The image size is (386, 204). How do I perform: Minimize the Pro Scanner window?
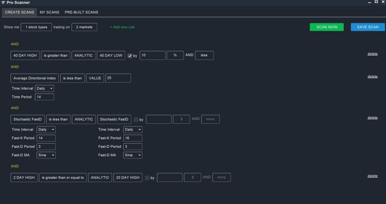(x=369, y=2)
